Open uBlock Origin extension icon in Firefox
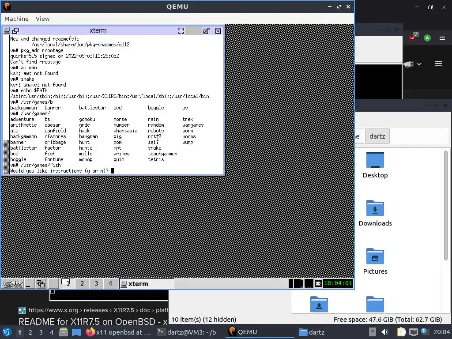 pyautogui.click(x=413, y=38)
